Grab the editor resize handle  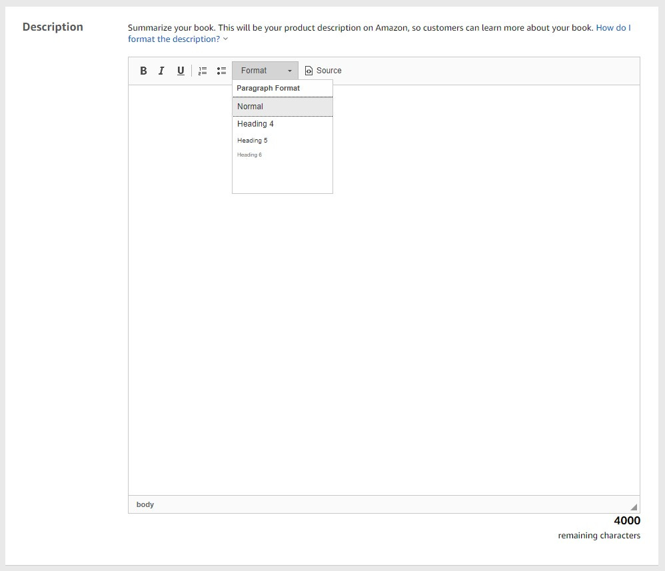click(634, 507)
